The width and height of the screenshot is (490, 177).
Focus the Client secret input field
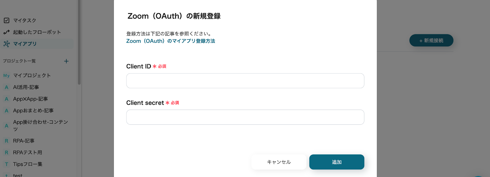(245, 117)
